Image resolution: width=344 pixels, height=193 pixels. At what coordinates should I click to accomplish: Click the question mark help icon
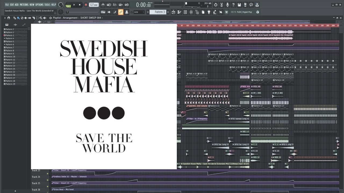coord(233,5)
